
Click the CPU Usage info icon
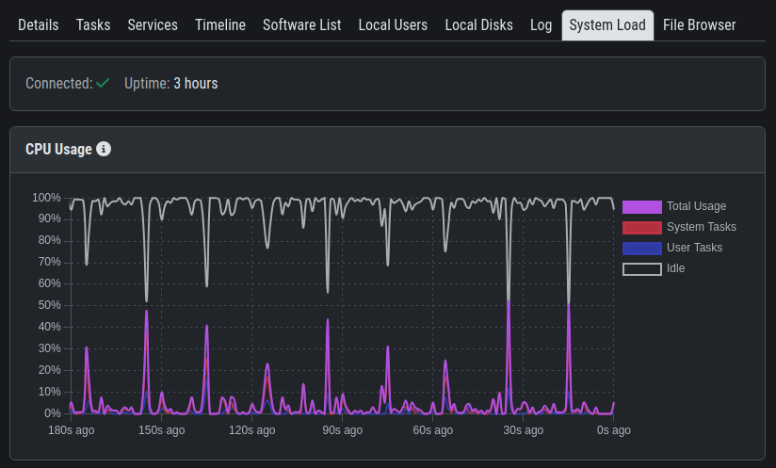click(x=104, y=149)
